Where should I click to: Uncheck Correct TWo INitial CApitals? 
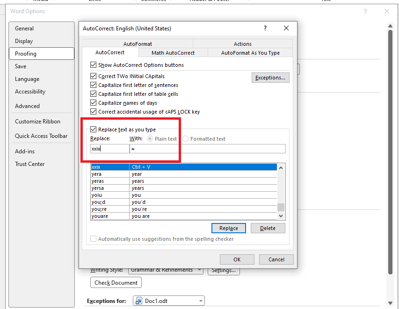pyautogui.click(x=94, y=76)
